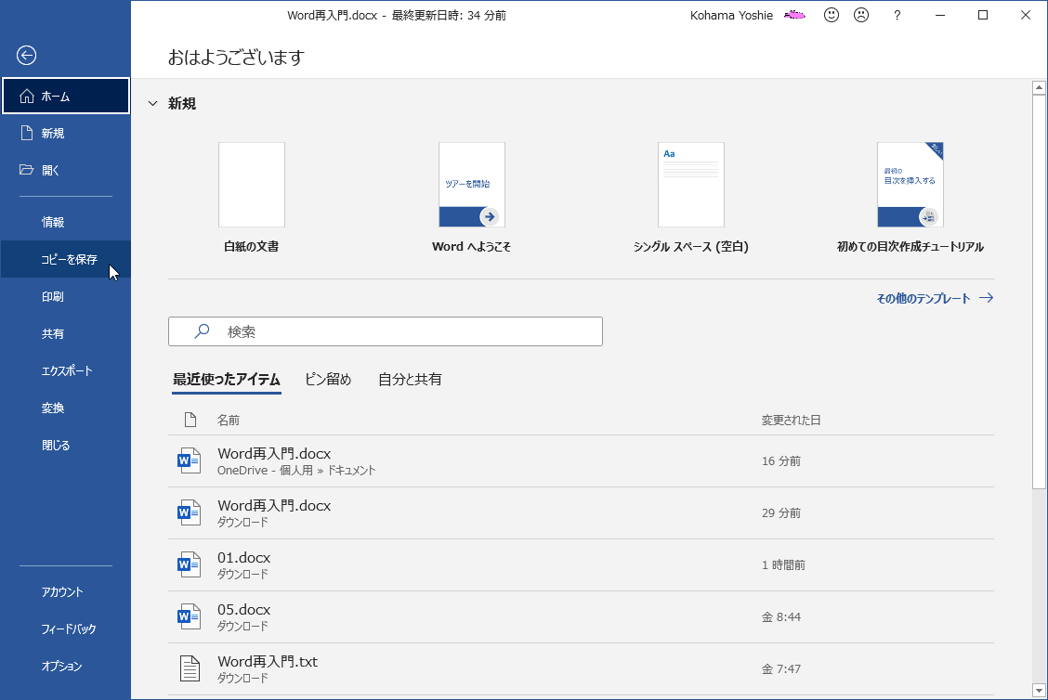Viewport: 1048px width, 700px height.
Task: Click the Word icon of the 29 分前 Word再入門.docx
Action: 190,513
